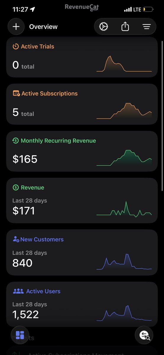164x355 pixels.
Task: Open the playback settings gear icon
Action: point(104,27)
